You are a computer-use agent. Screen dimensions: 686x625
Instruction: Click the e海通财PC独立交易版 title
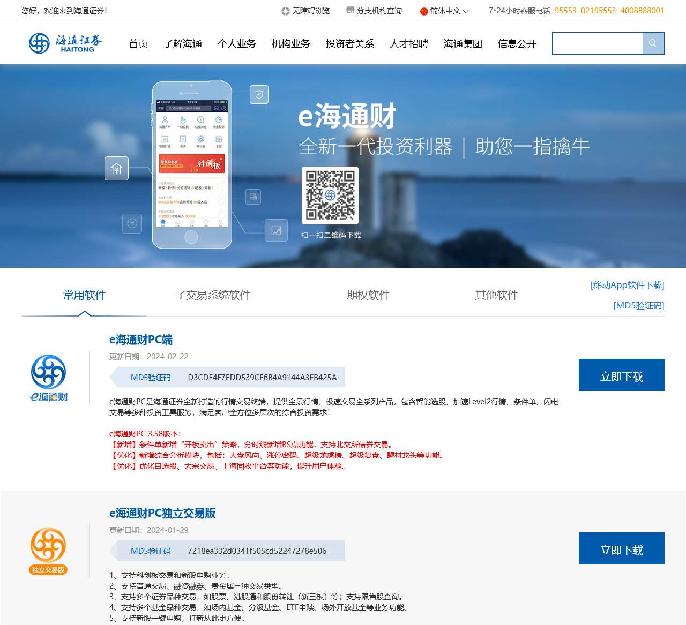[162, 513]
